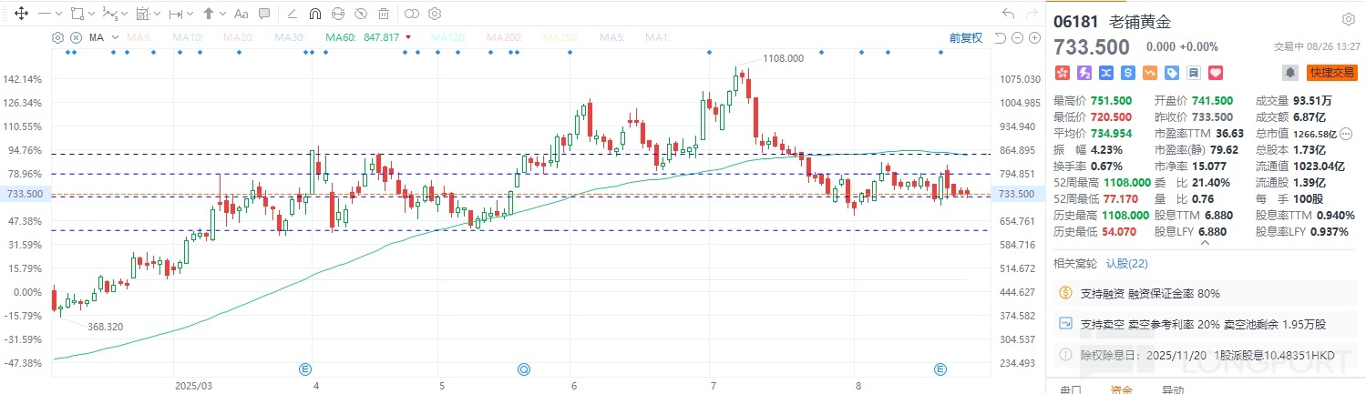Click the sync drawings icon
Viewport: 1366px width, 394px height.
point(338,14)
